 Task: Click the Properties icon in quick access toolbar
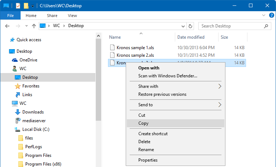point(18,6)
